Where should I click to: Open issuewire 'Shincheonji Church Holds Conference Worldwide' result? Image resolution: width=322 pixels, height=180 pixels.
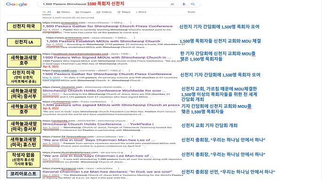pyautogui.click(x=104, y=91)
